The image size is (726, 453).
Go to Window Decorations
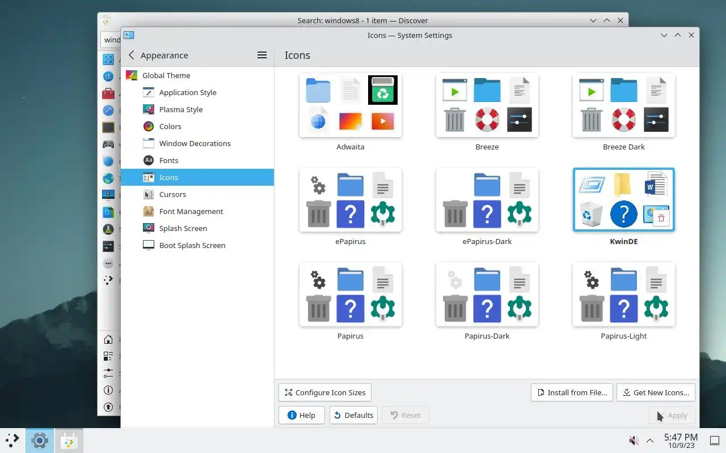[197, 143]
